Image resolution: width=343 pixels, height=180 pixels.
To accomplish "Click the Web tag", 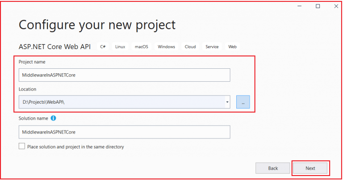I will 232,46.
